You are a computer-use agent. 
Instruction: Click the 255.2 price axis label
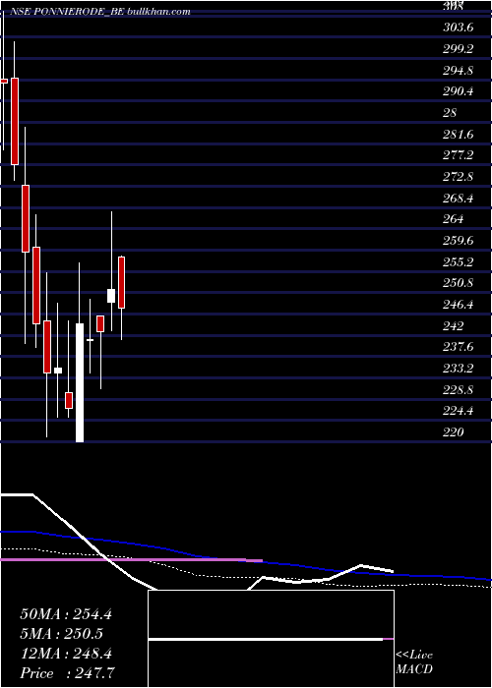tap(458, 262)
